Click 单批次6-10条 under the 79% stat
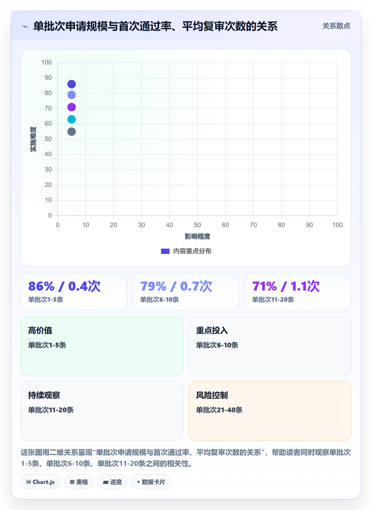The image size is (372, 510). 159,300
